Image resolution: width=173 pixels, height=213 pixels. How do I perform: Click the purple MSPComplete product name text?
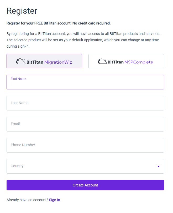click(x=139, y=62)
